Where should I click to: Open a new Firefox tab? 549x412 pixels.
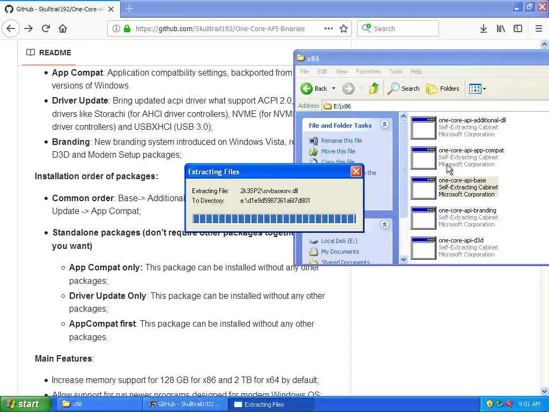click(129, 9)
